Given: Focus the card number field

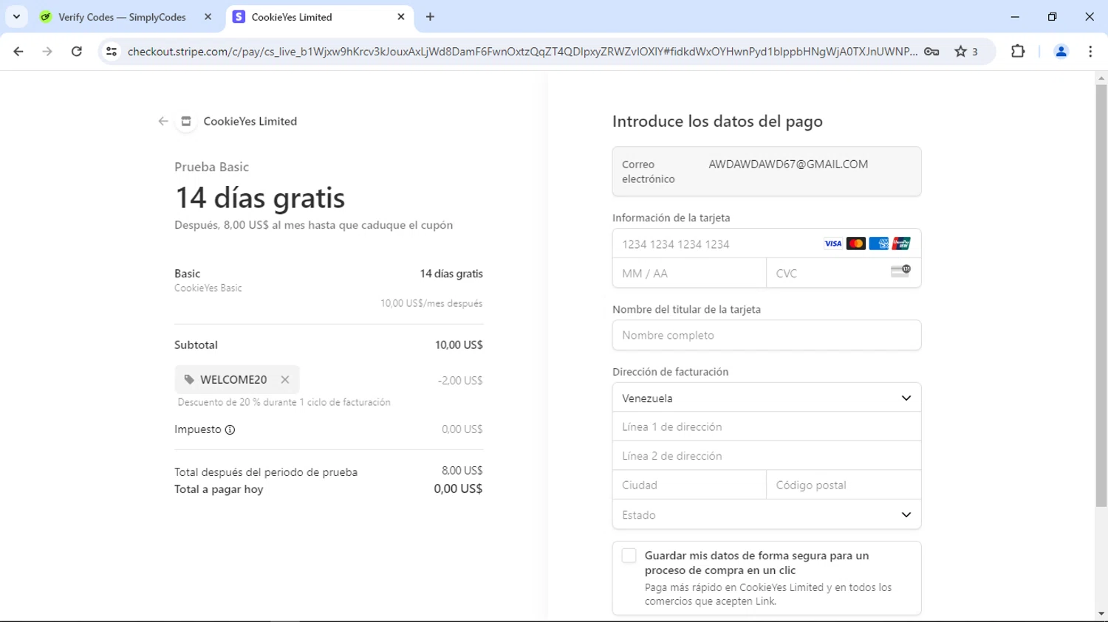Looking at the screenshot, I should coord(767,243).
